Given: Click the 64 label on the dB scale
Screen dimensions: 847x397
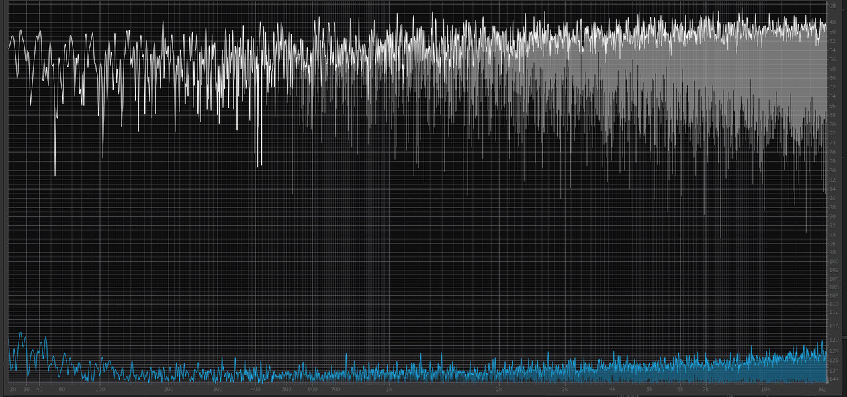Looking at the screenshot, I should coord(832,96).
